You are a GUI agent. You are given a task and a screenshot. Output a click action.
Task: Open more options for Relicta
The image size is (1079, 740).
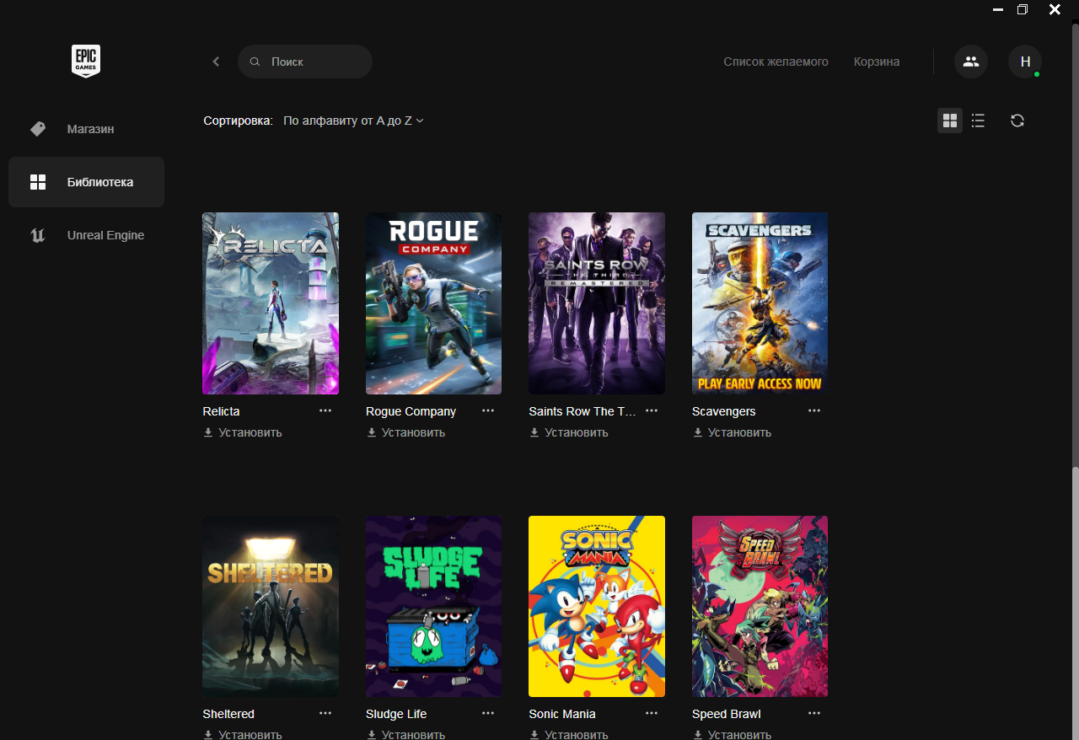325,410
